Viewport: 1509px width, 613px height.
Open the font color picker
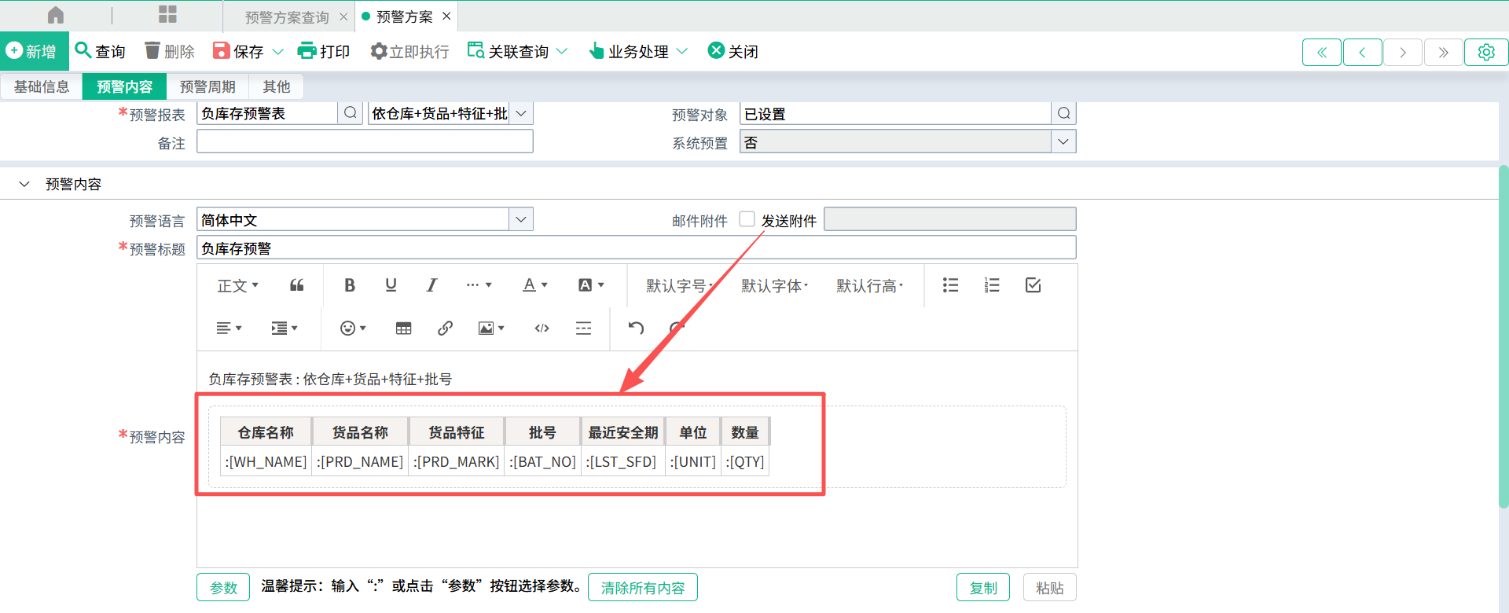(x=534, y=285)
